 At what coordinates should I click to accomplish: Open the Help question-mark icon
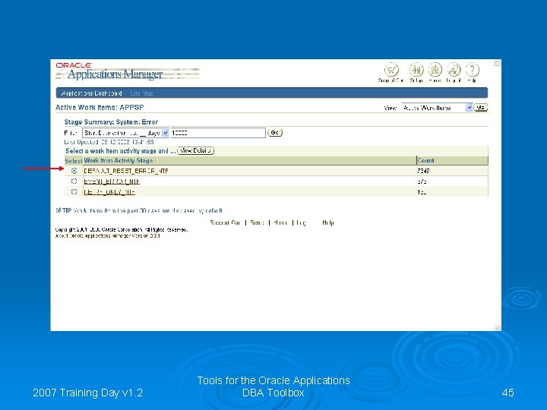473,70
